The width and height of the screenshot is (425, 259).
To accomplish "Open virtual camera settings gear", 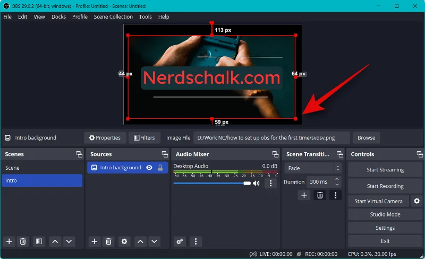I will [x=417, y=201].
